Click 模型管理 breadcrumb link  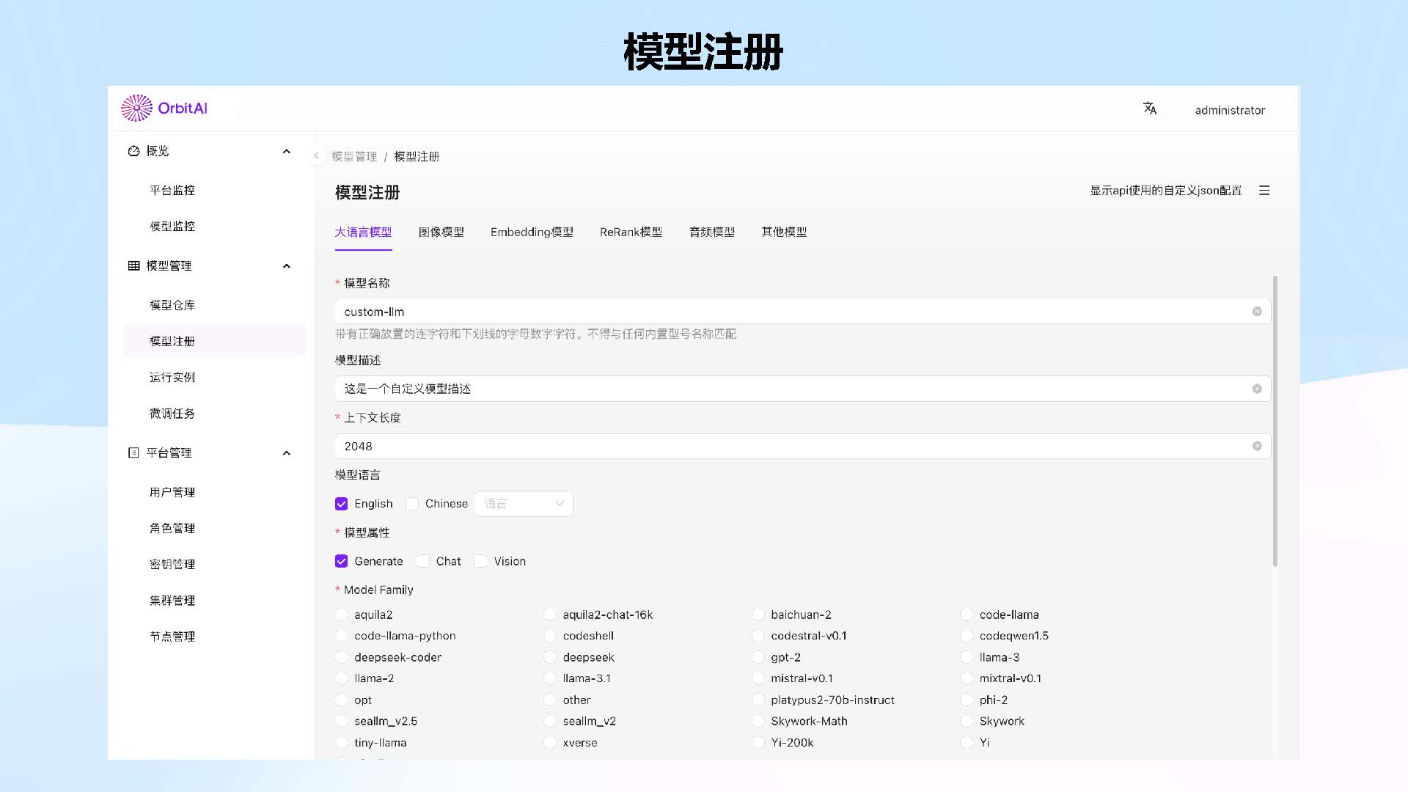(x=354, y=157)
